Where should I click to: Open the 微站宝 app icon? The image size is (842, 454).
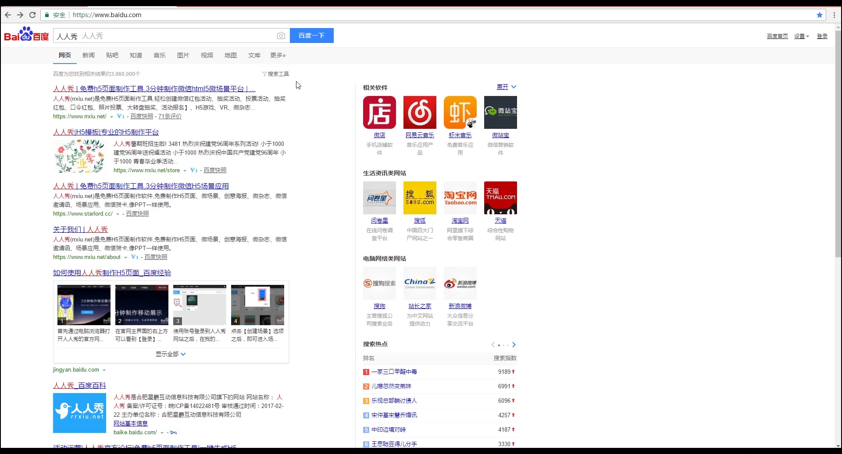(500, 112)
